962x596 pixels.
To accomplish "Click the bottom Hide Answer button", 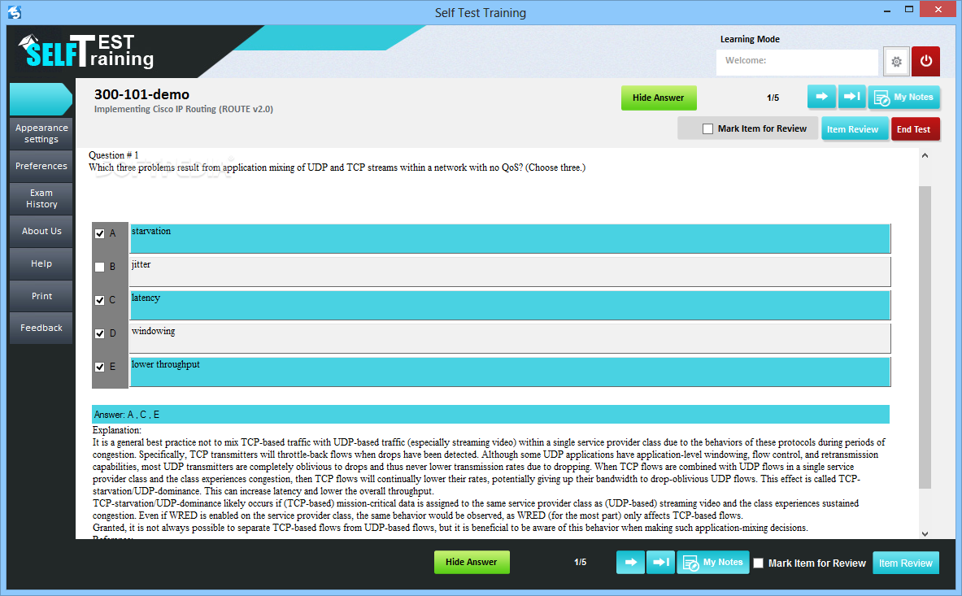I will (x=472, y=563).
